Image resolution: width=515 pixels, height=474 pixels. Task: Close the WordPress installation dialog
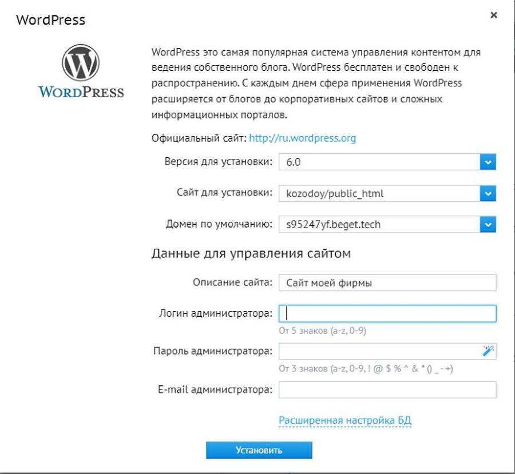493,15
